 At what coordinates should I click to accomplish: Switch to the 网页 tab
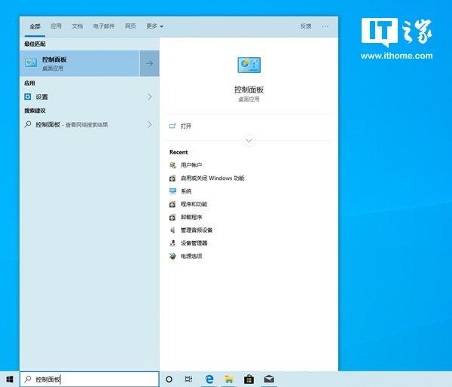click(130, 26)
